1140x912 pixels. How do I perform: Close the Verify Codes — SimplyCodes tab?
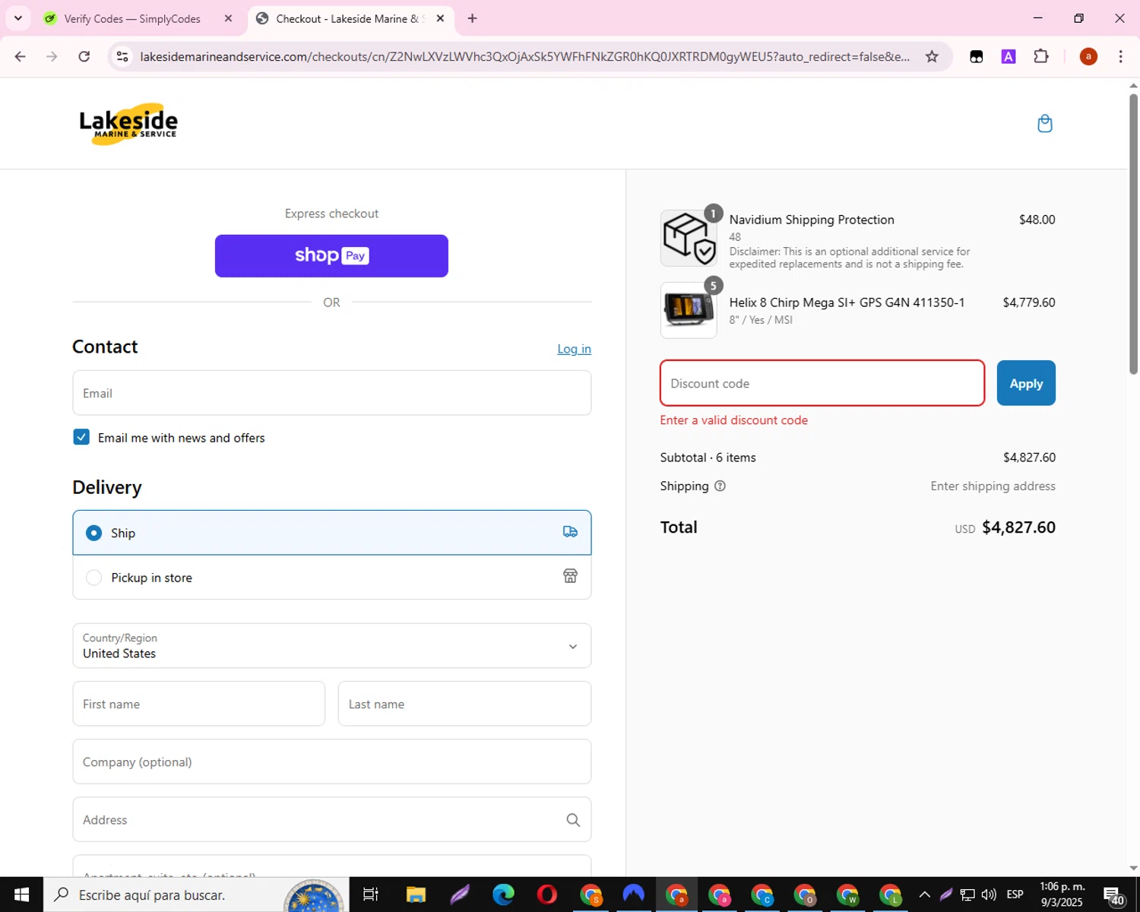coord(228,18)
